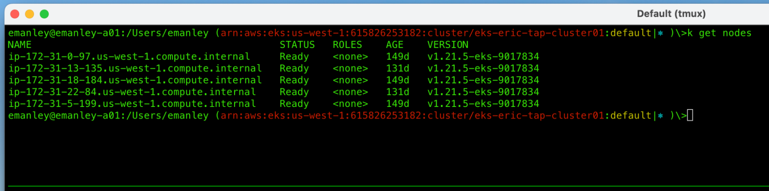The width and height of the screenshot is (769, 191).
Task: Select node name ip-172-31-0-97.us-west-1.compute.internal
Action: [129, 57]
